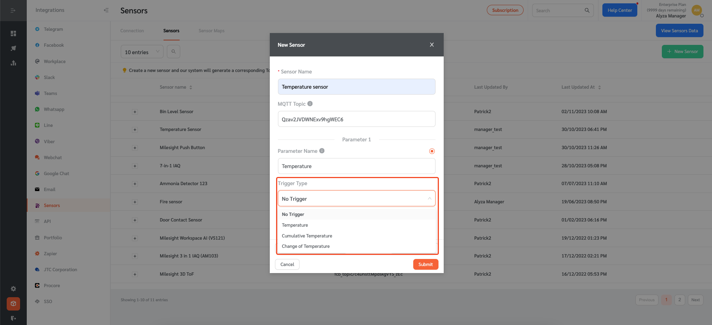
Task: Select the Temperature trigger option
Action: [x=356, y=225]
